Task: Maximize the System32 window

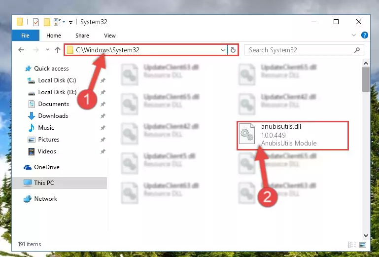Action: pyautogui.click(x=336, y=22)
